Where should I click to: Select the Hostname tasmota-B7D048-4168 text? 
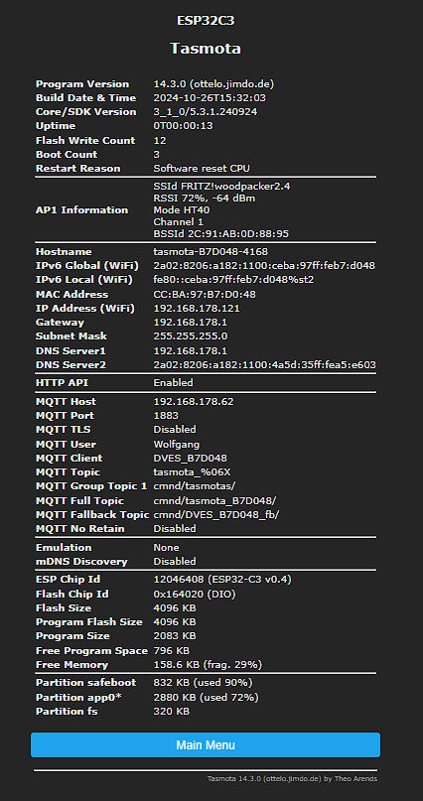[x=211, y=252]
